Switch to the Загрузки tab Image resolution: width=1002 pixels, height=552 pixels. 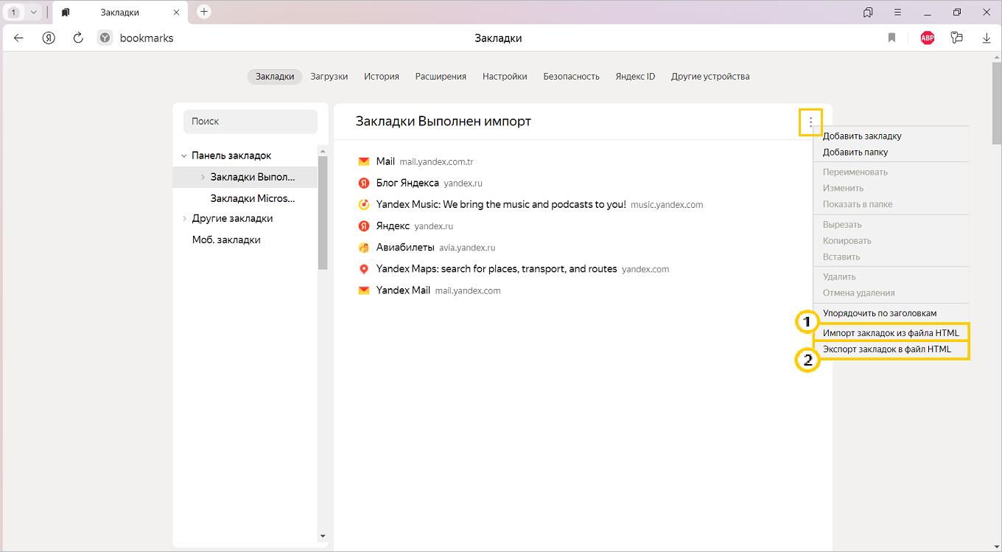[x=329, y=77]
